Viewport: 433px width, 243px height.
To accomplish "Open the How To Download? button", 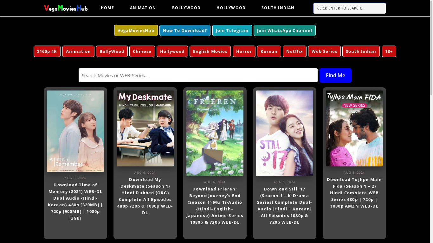I will 185,30.
